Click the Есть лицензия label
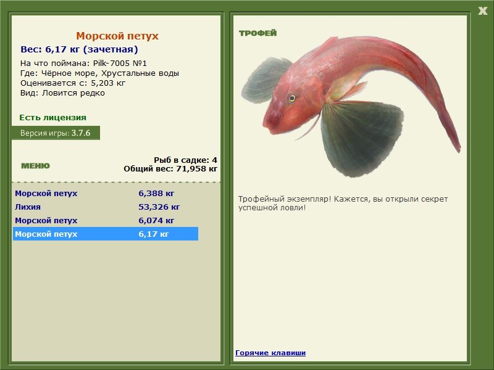This screenshot has height=370, width=494. (52, 117)
